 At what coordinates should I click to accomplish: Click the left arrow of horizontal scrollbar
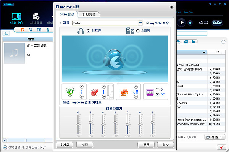coord(5,141)
